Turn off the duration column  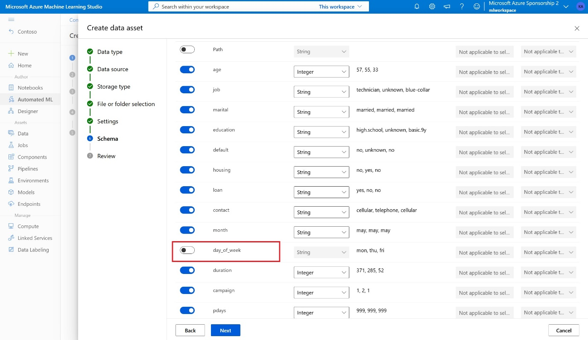187,270
